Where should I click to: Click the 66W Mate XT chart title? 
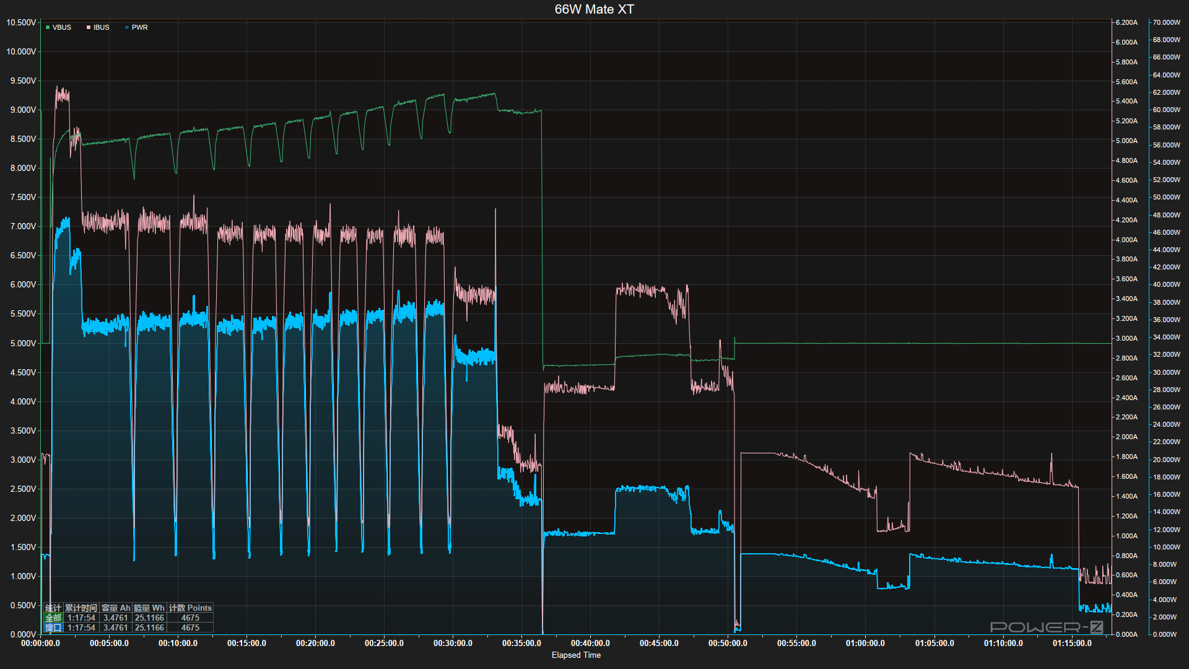coord(594,9)
